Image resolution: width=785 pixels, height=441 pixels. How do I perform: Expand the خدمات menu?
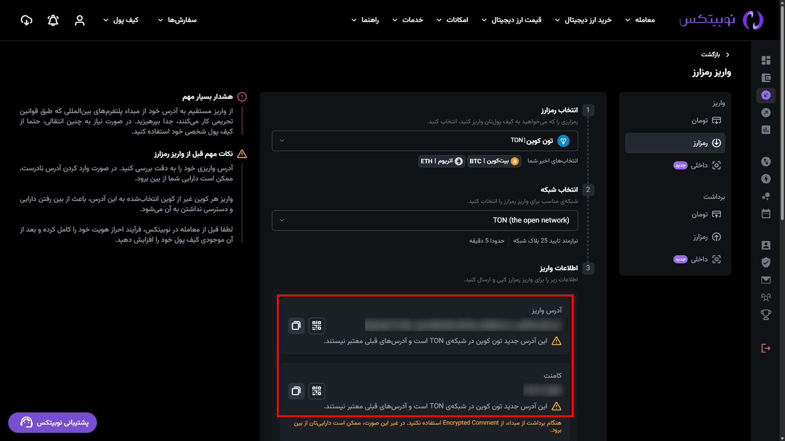click(x=408, y=20)
